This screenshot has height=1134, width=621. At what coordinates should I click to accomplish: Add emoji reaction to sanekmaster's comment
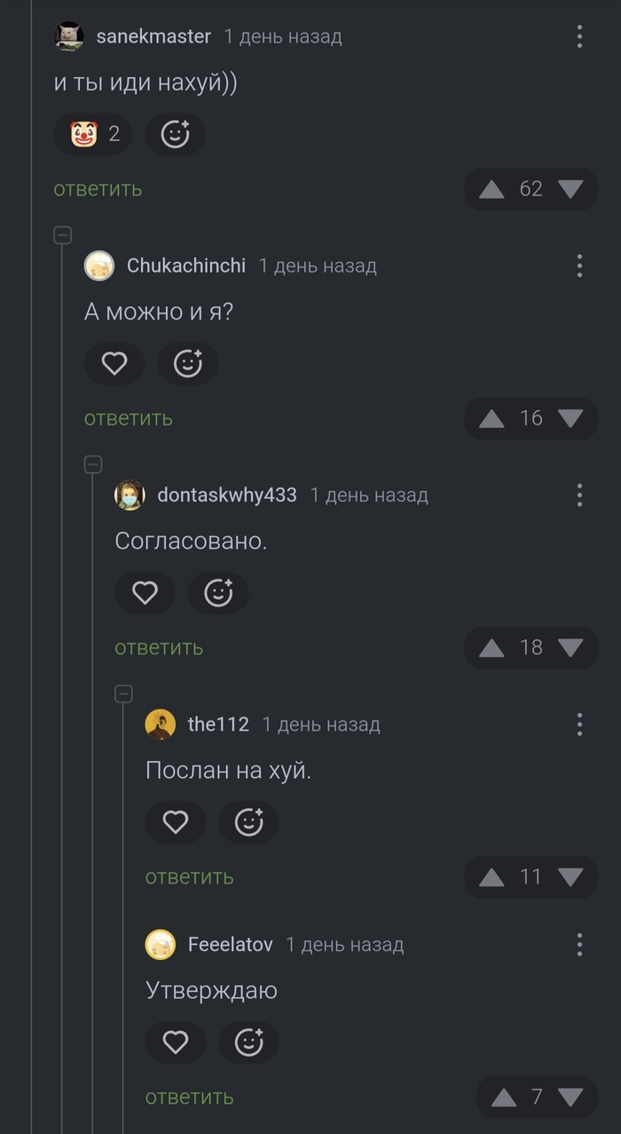coord(175,134)
